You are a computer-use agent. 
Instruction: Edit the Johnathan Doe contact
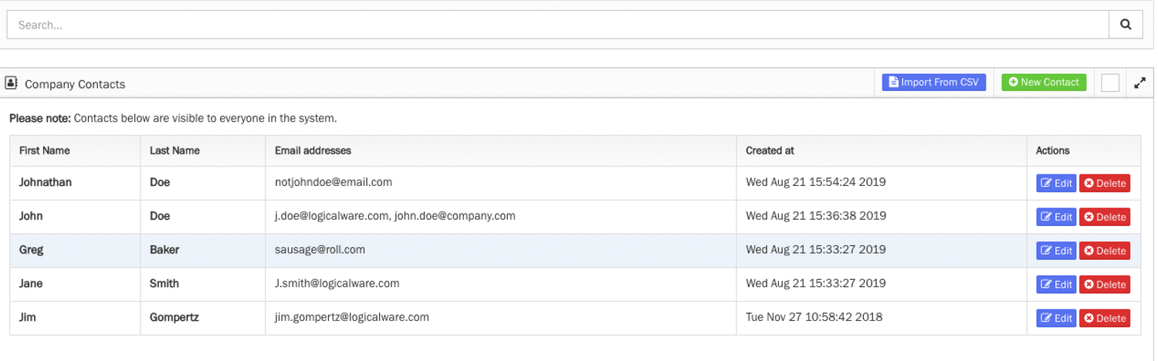pyautogui.click(x=1055, y=184)
